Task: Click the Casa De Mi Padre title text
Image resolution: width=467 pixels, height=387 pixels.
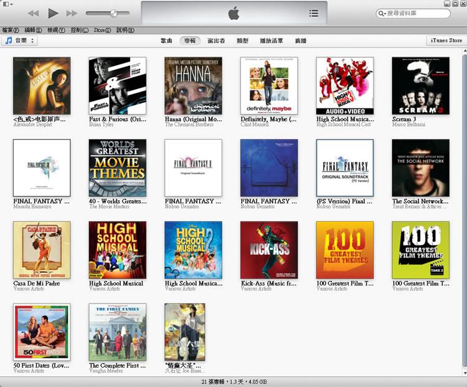Action: [x=37, y=284]
